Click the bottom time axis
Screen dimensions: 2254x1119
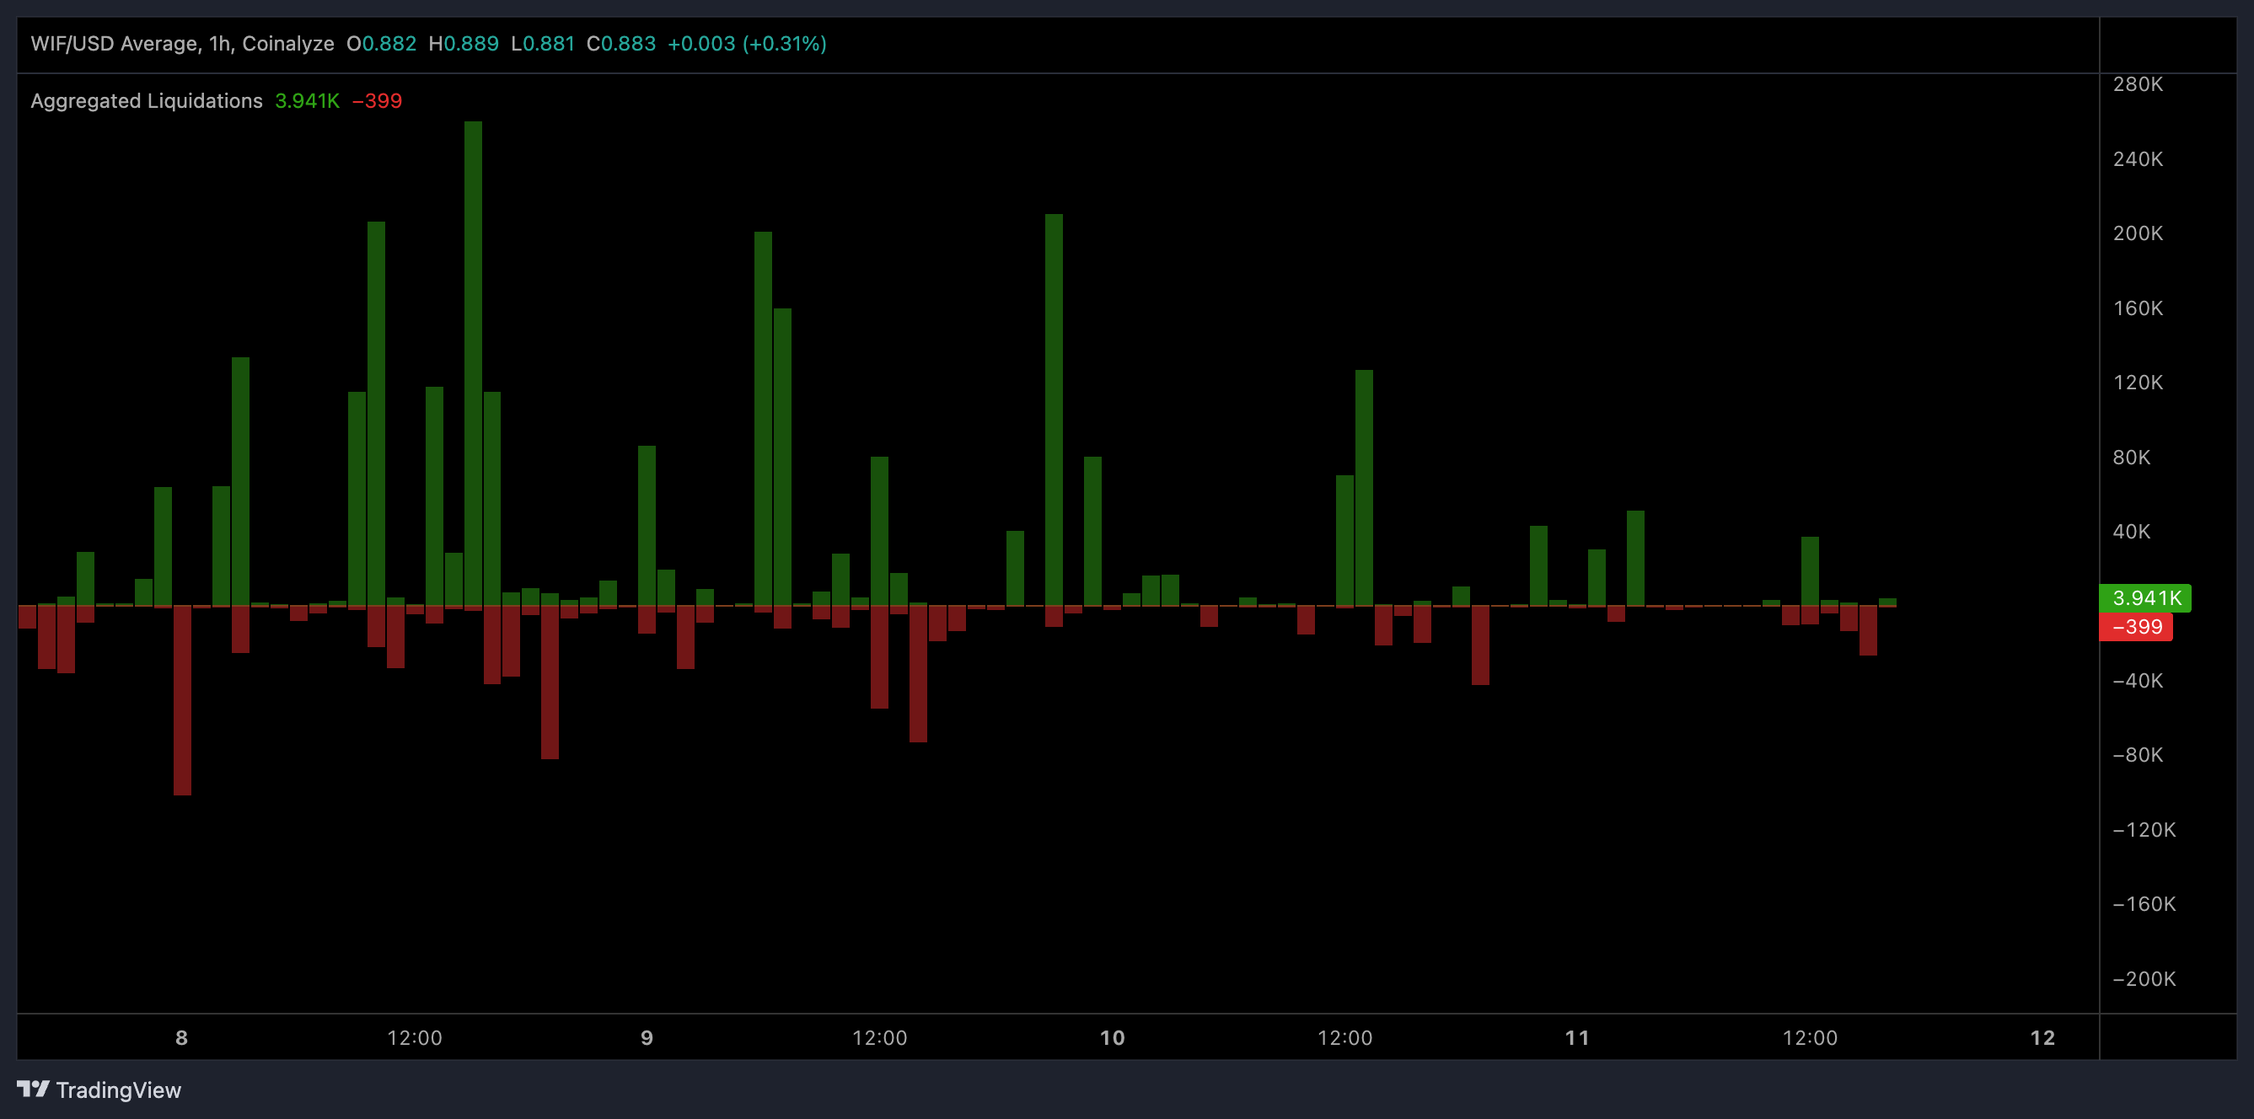point(1050,1037)
